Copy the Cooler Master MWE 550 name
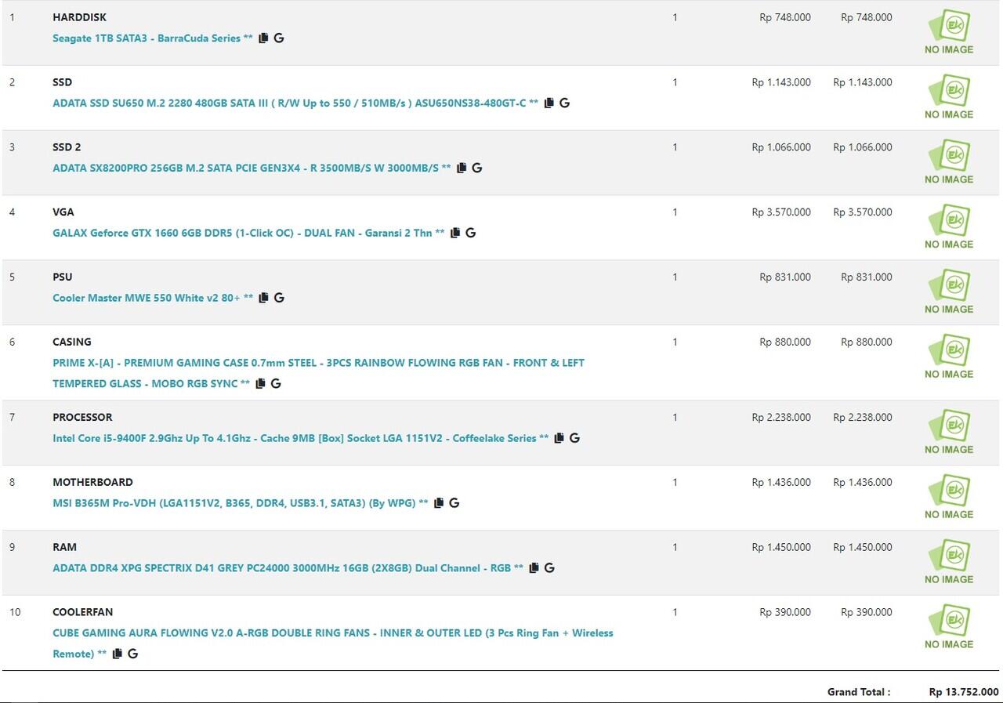The height and width of the screenshot is (703, 1003). point(263,298)
